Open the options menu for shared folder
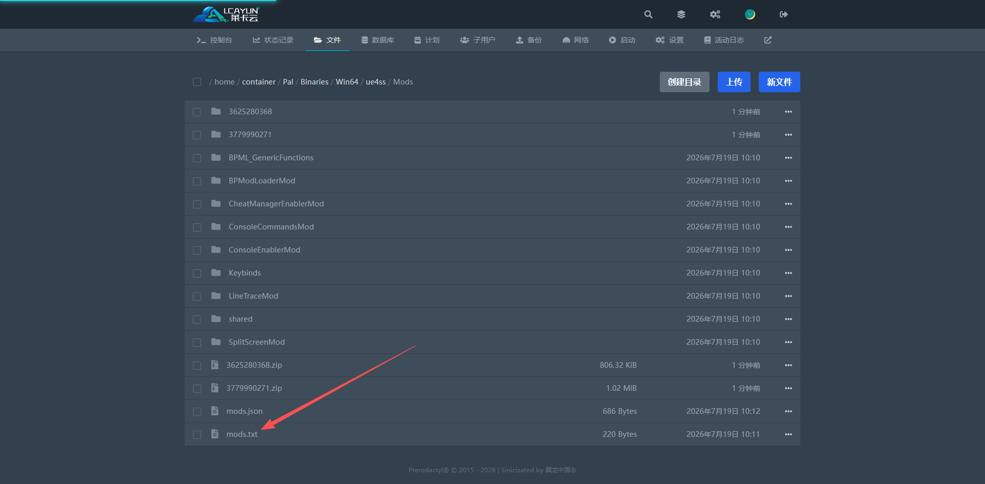 coord(789,319)
